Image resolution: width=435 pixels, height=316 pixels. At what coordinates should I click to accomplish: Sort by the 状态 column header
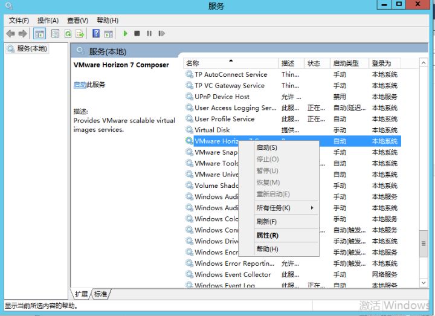tap(317, 63)
